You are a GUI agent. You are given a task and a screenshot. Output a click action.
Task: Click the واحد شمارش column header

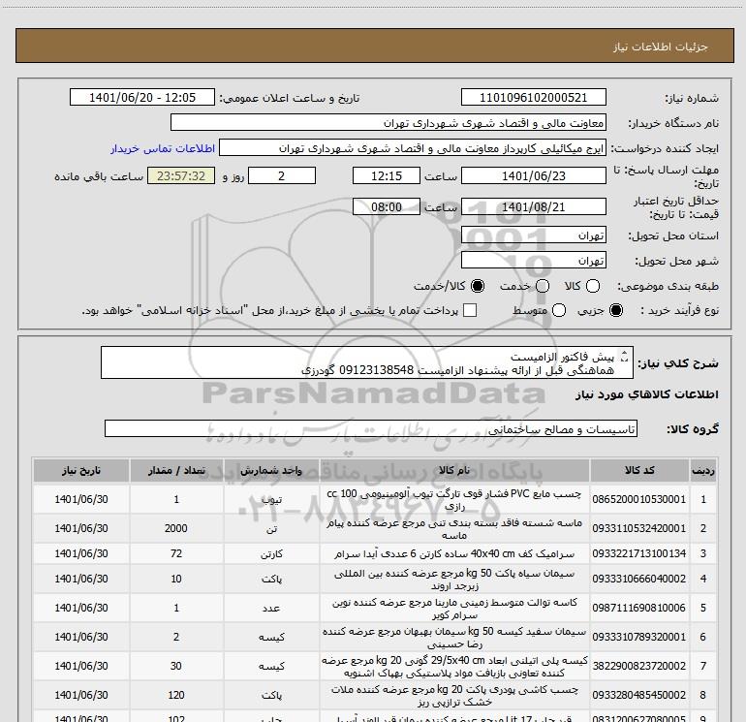point(271,471)
